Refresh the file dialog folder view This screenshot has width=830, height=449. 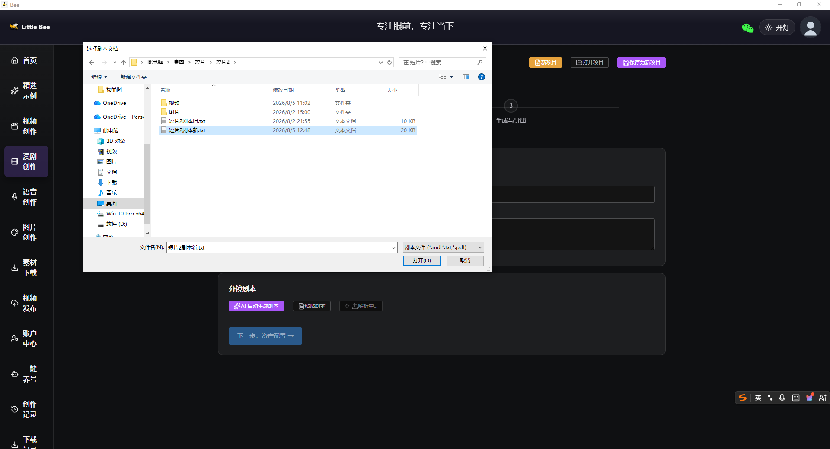click(389, 63)
